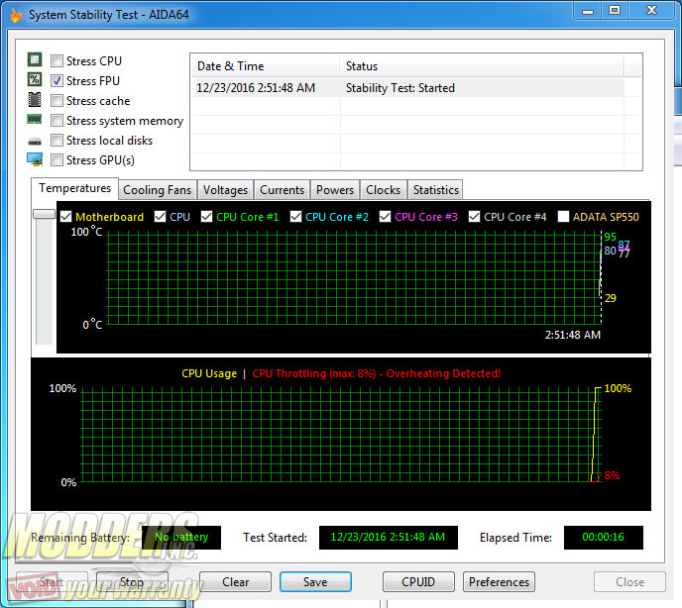This screenshot has width=682, height=608.
Task: Click the AIDA64 flame icon in title bar
Action: pyautogui.click(x=16, y=15)
